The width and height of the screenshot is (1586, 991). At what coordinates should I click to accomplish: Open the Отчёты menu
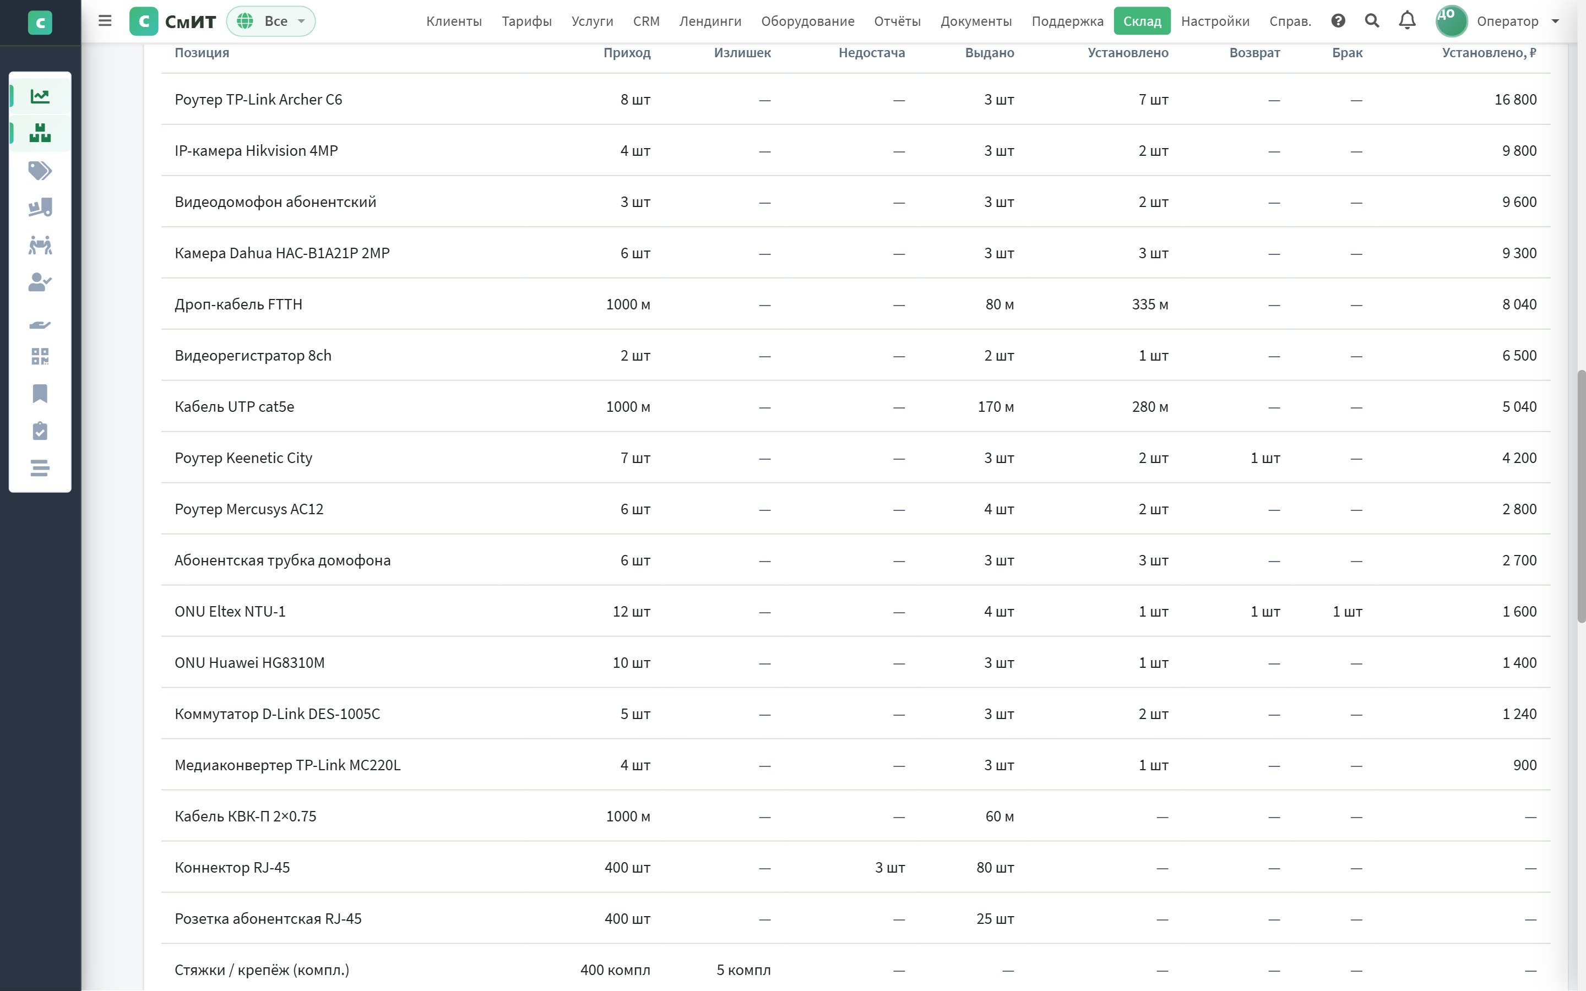(x=897, y=21)
